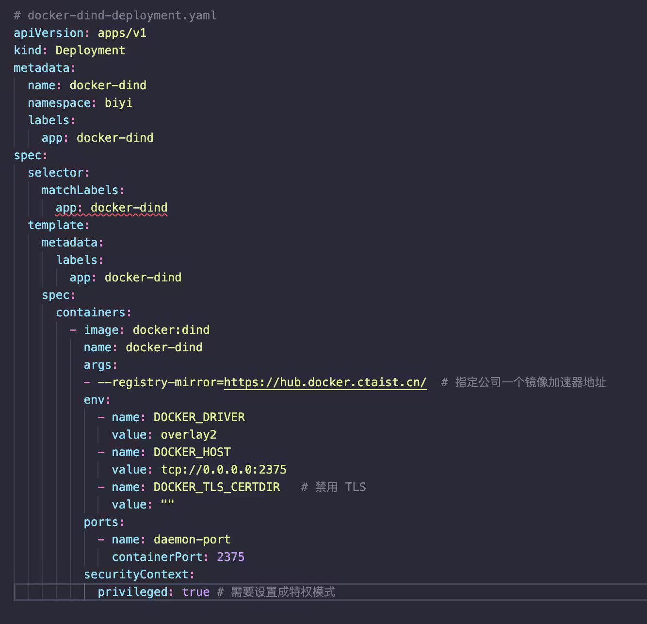
Task: Open the hub.docker.ctaist.cn registry mirror link
Action: [x=325, y=382]
